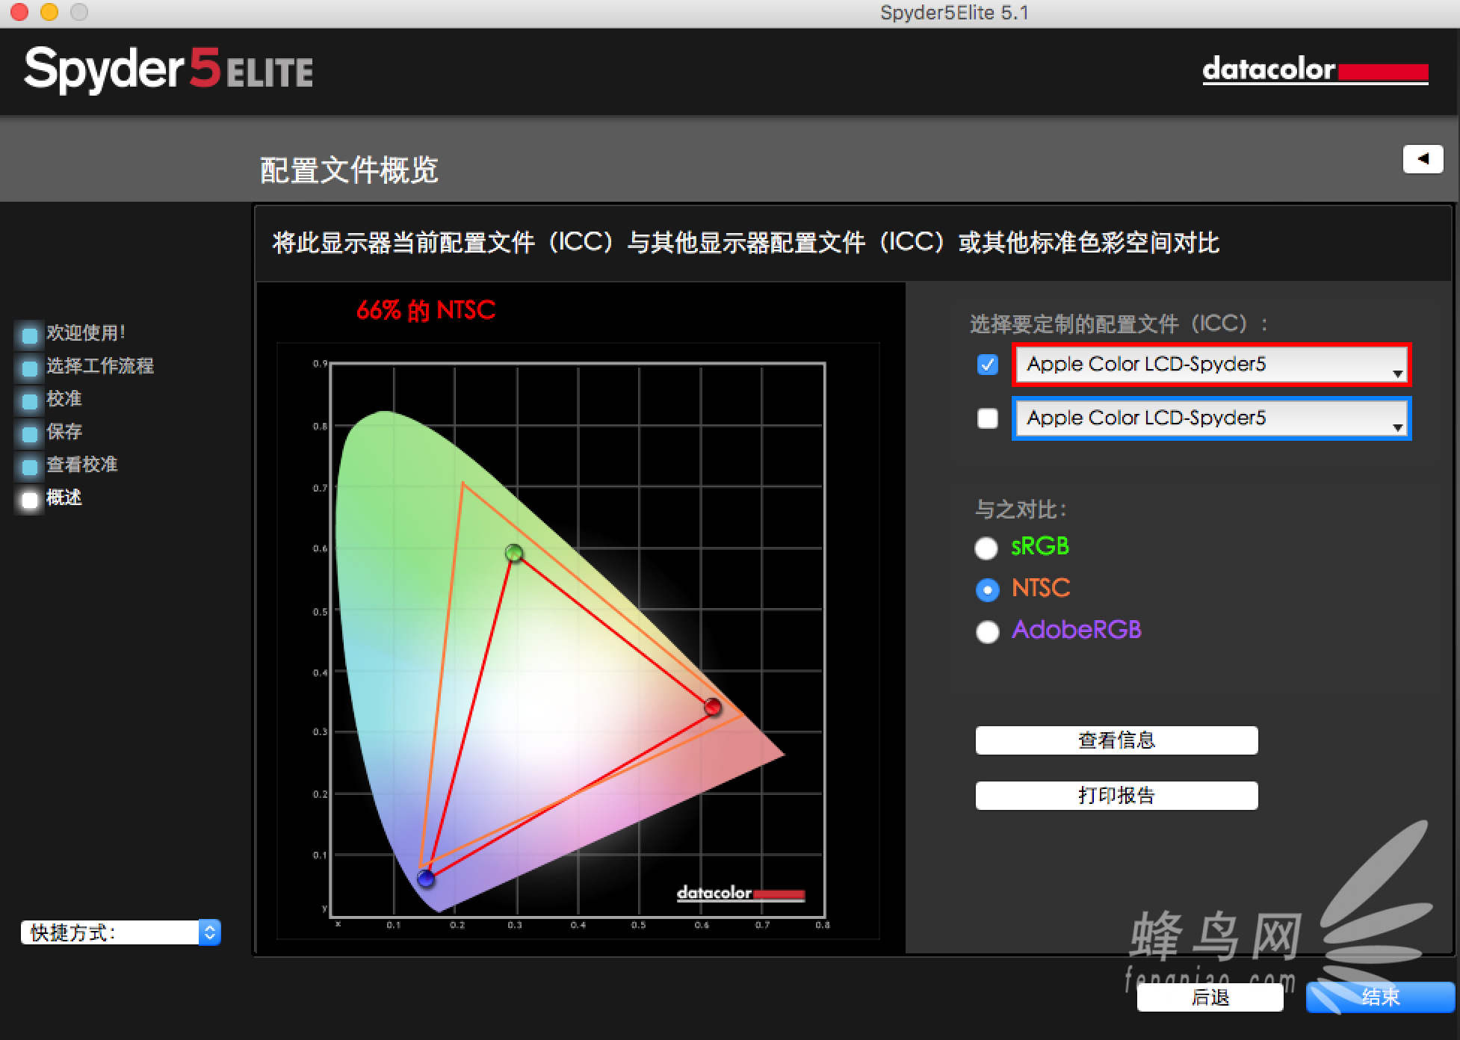Image resolution: width=1460 pixels, height=1040 pixels.
Task: Go to the 保存 step
Action: click(64, 431)
